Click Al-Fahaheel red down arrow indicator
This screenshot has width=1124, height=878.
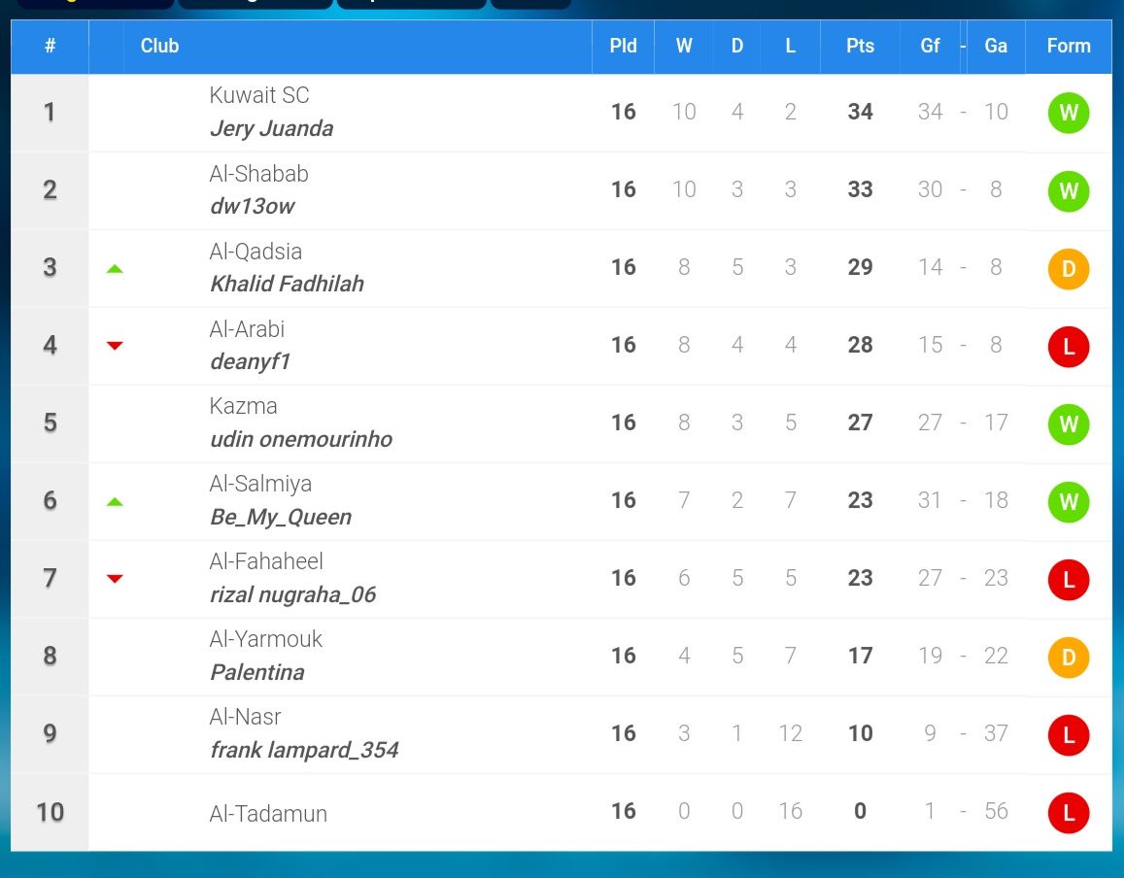point(115,579)
